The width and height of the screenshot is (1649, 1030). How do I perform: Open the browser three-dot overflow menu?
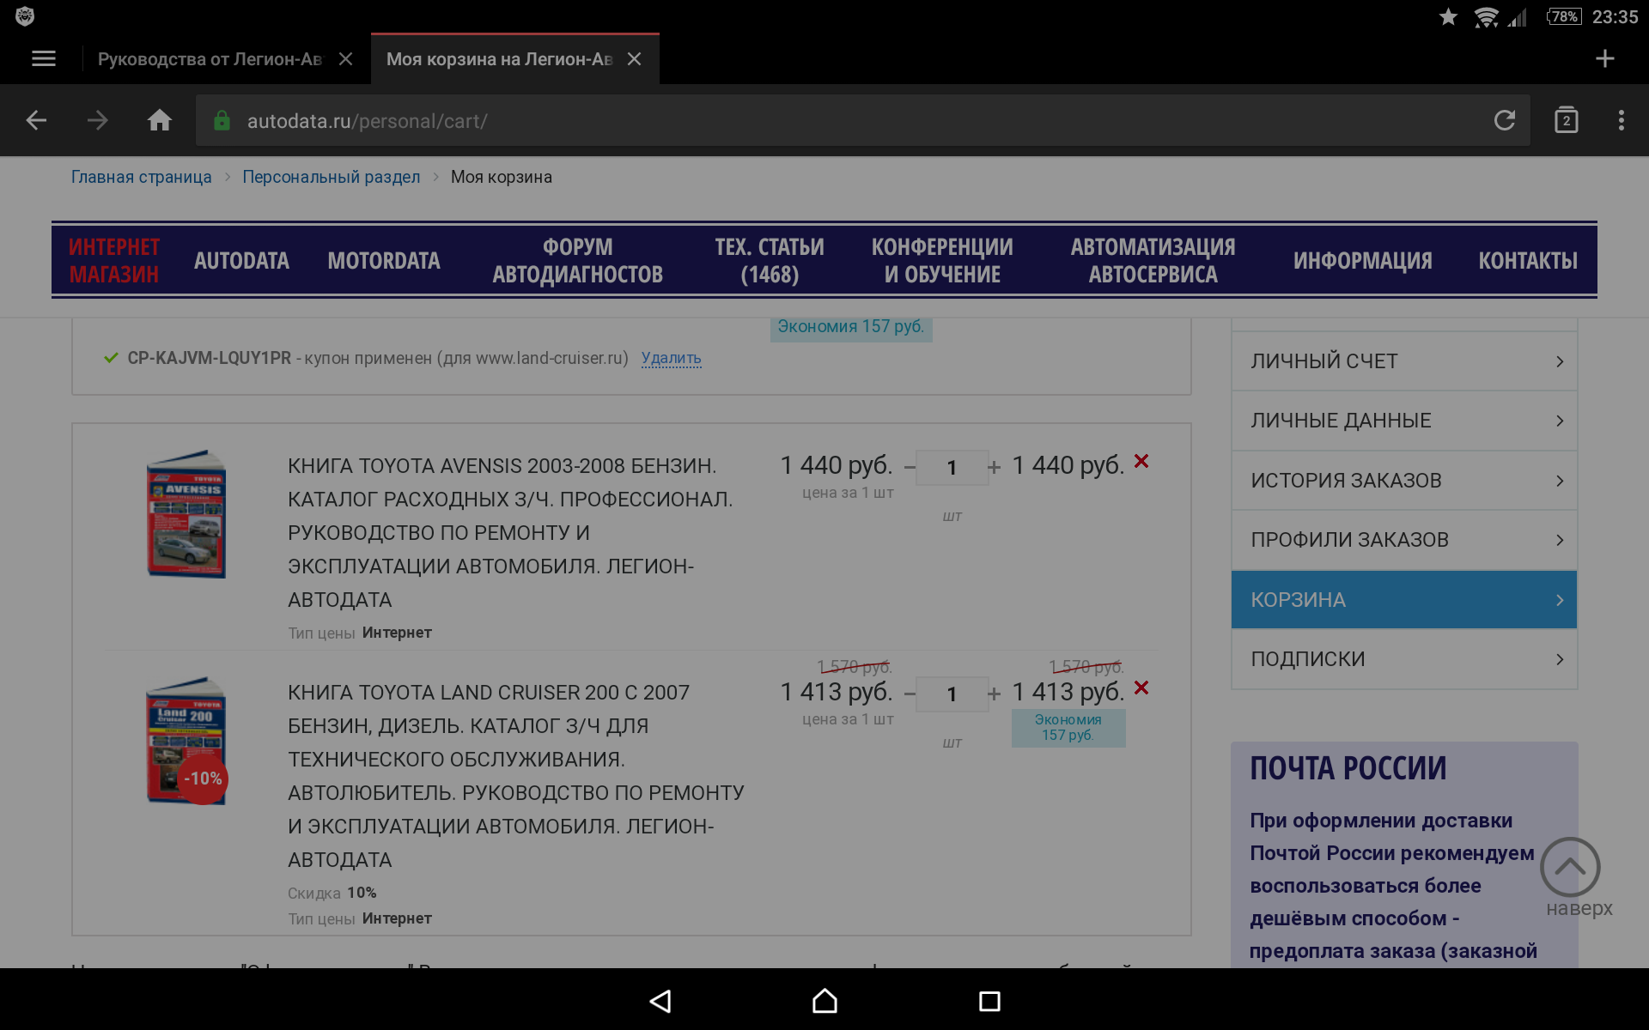pos(1622,120)
